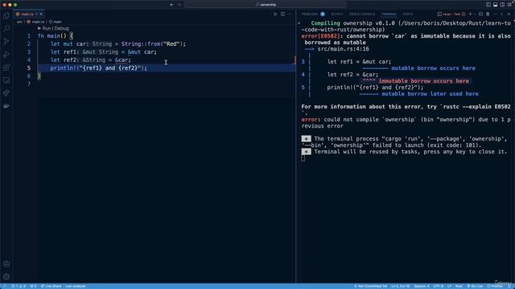Open editor More Actions ellipsis

[x=290, y=14]
